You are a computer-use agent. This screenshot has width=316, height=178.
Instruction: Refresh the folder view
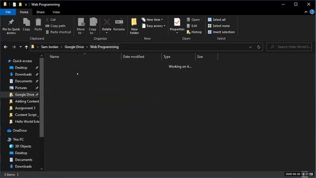point(259,47)
